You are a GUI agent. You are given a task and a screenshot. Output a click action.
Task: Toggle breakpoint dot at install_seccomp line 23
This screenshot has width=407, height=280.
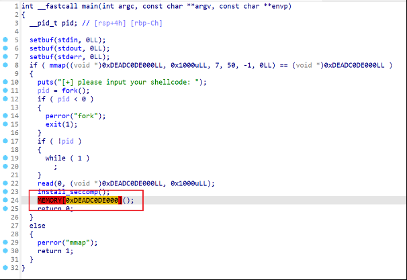click(5, 191)
